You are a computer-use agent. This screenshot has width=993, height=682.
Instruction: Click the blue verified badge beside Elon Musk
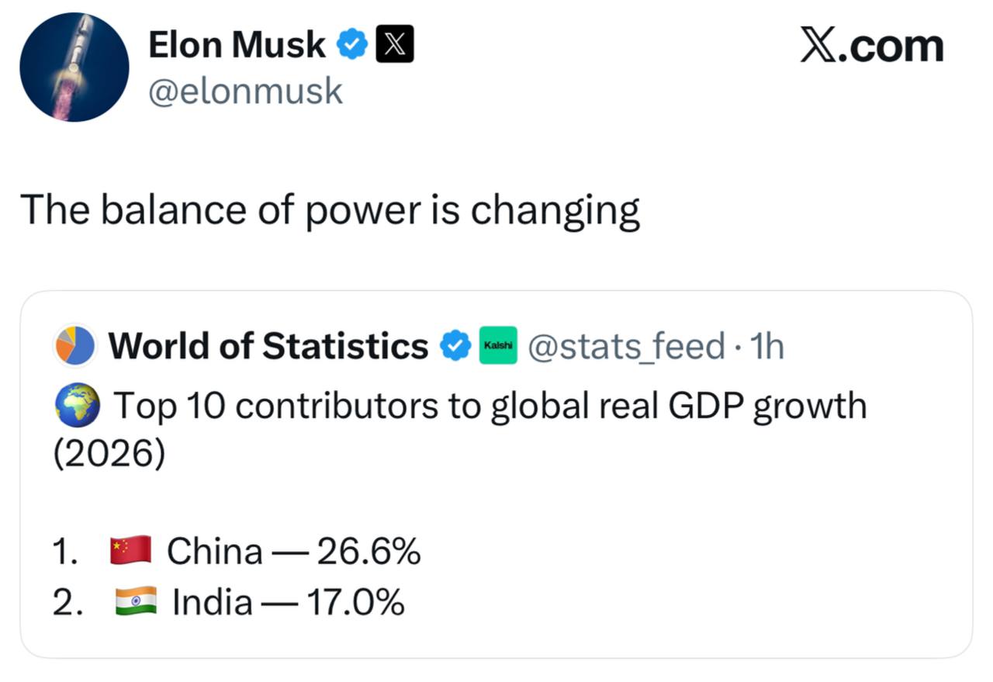tap(352, 46)
